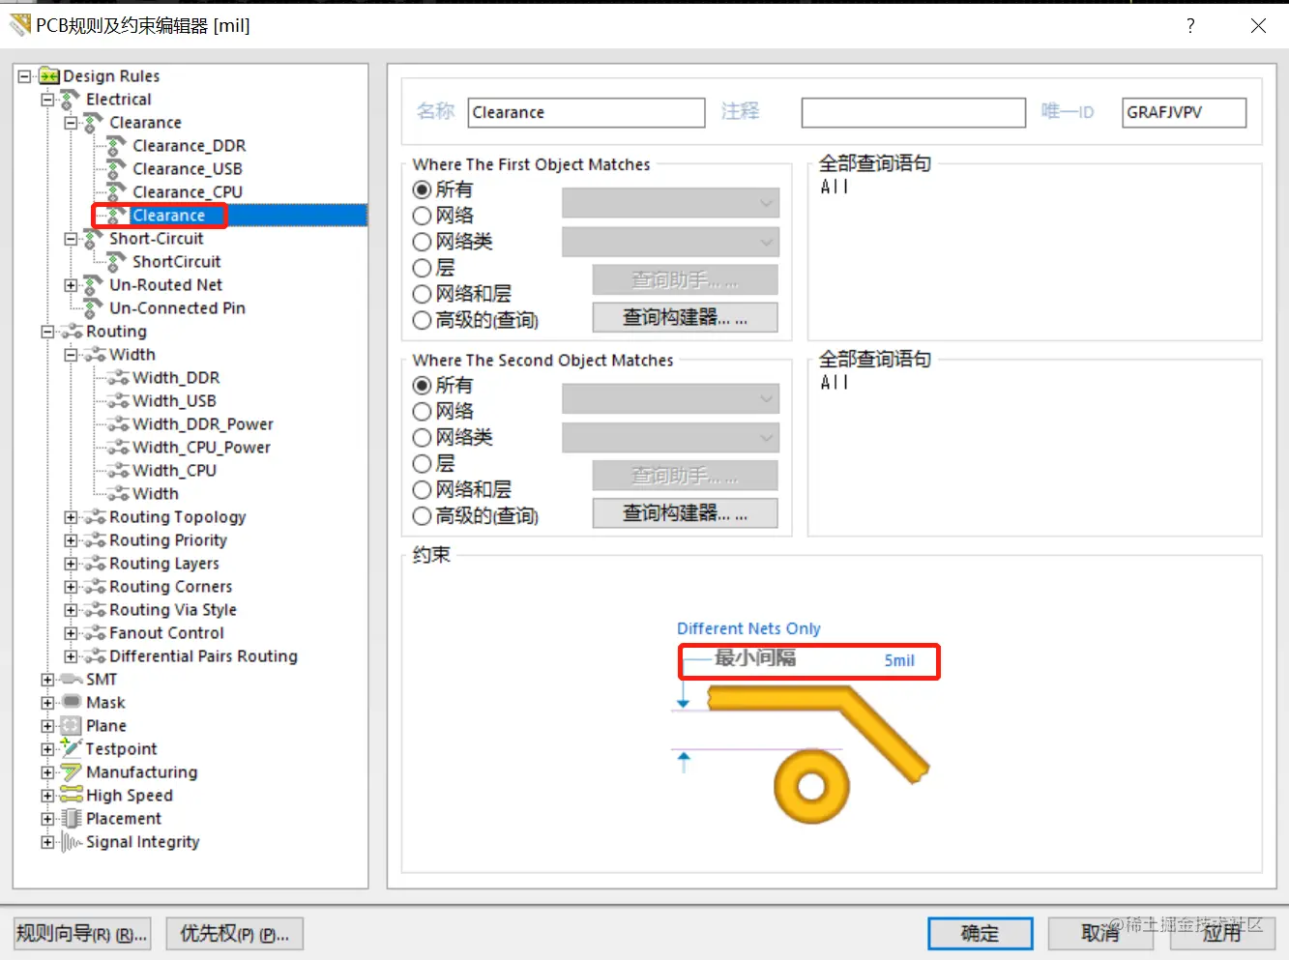The height and width of the screenshot is (960, 1289).
Task: Open first dropdown in First Object Matches
Action: tap(670, 203)
